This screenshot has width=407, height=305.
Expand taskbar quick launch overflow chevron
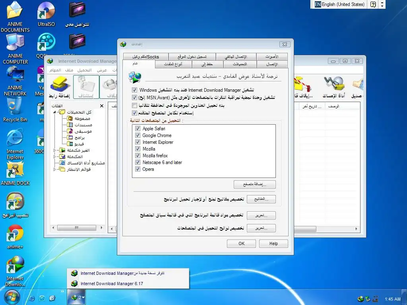click(x=62, y=291)
